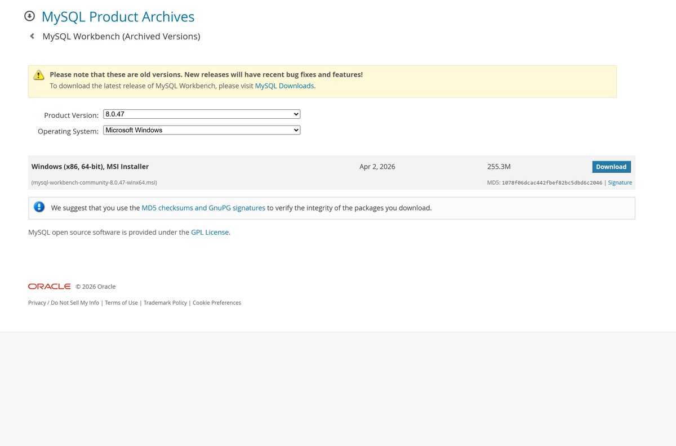Click MySQL Workbench (Archived Versions) title
The width and height of the screenshot is (676, 446).
(x=122, y=36)
